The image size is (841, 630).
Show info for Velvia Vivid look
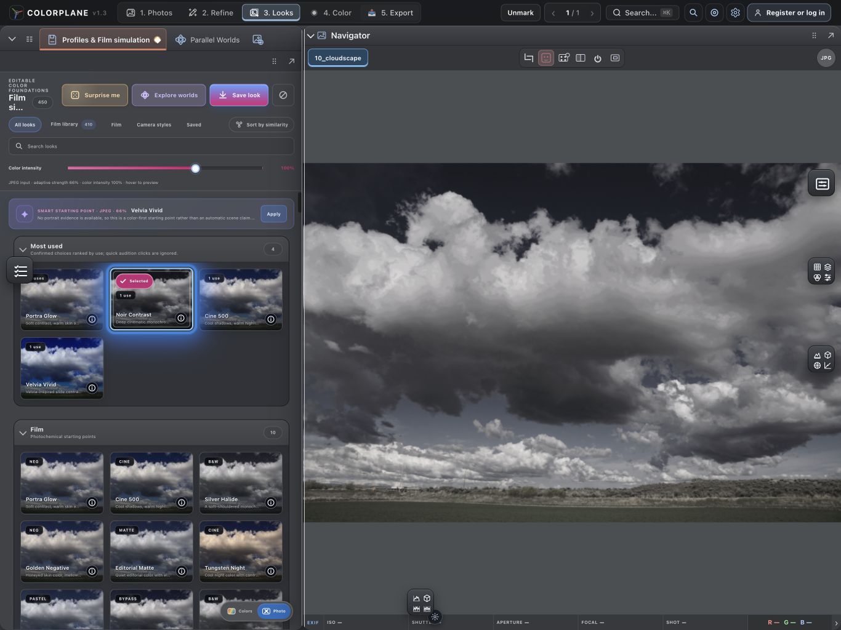point(92,388)
